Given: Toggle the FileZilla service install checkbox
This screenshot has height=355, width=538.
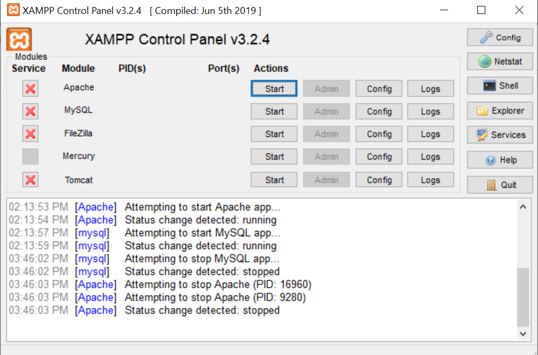Looking at the screenshot, I should tap(31, 134).
